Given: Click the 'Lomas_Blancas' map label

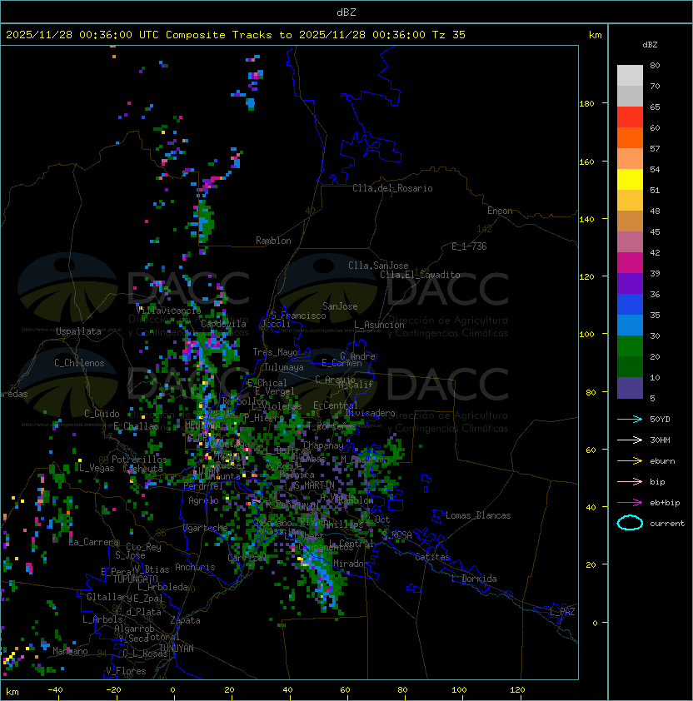Looking at the screenshot, I should click(478, 515).
